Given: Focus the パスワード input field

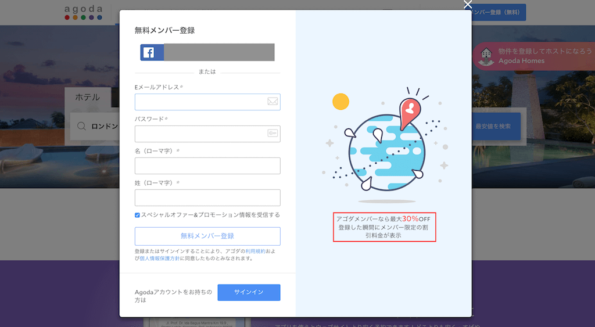Looking at the screenshot, I should point(207,134).
